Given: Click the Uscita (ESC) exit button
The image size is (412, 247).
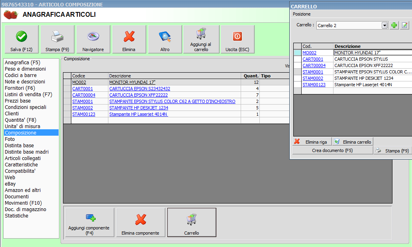Looking at the screenshot, I should 237,40.
